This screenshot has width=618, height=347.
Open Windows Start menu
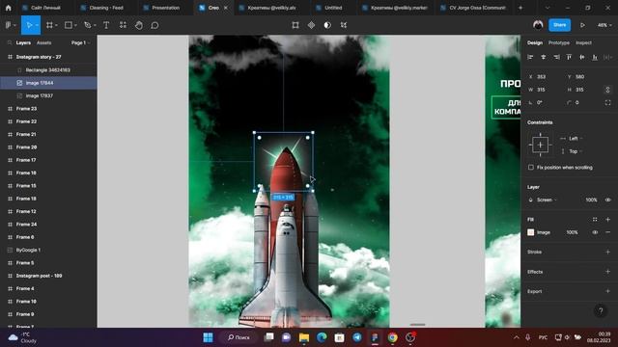coord(208,337)
